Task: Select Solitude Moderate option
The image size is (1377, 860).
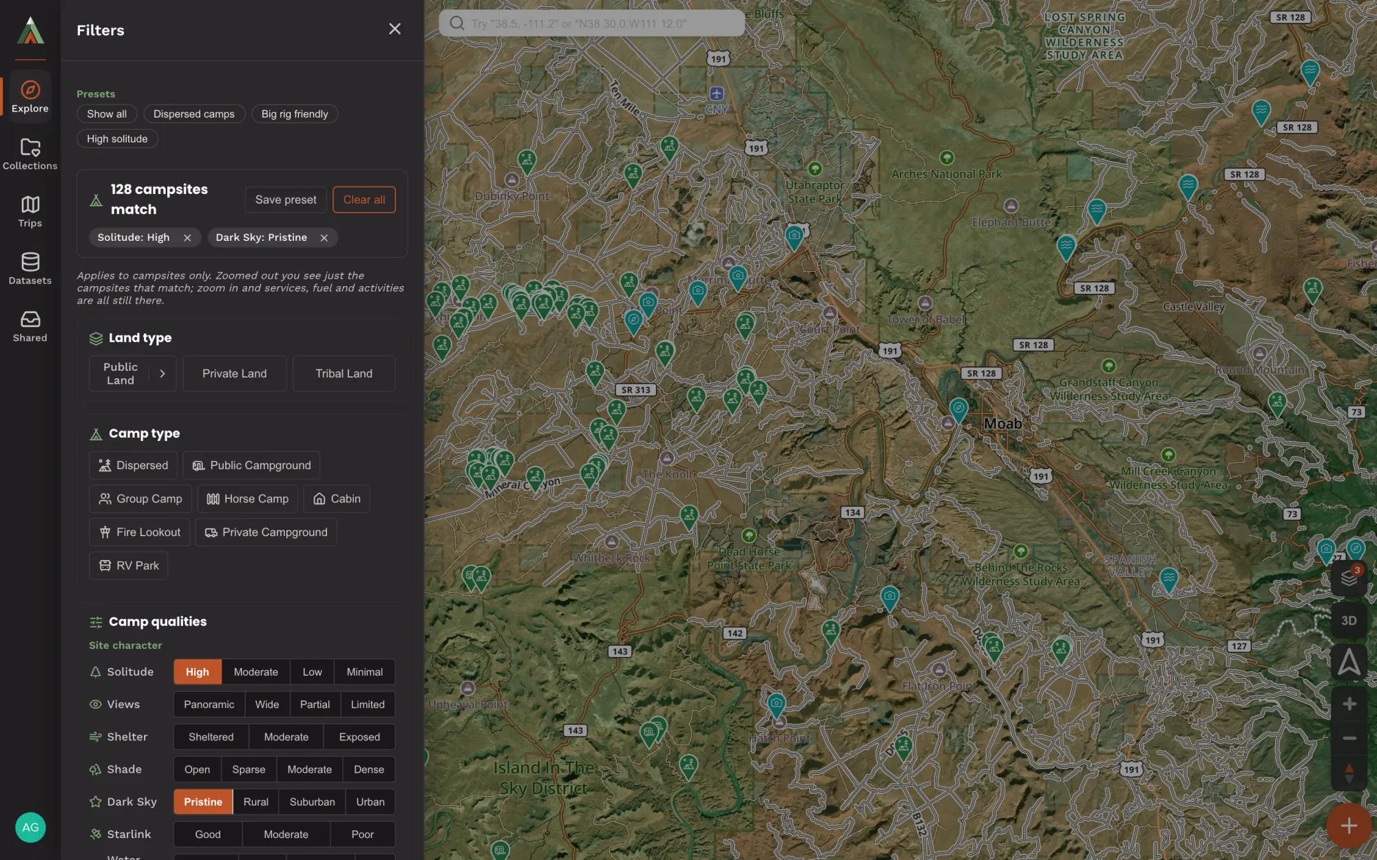Action: [x=256, y=671]
